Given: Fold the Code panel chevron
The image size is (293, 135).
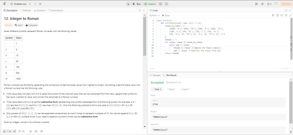Looking at the screenshot, I should 290,11.
